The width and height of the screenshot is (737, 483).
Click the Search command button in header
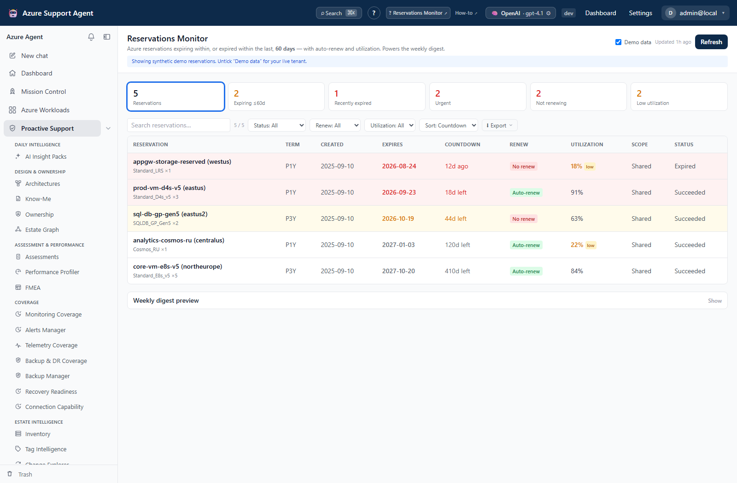339,13
